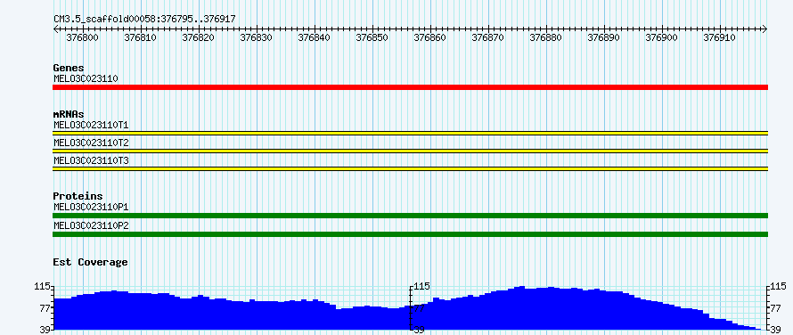793x335 pixels.
Task: Click the MELO3C023110P1 protein name label
Action: click(91, 207)
